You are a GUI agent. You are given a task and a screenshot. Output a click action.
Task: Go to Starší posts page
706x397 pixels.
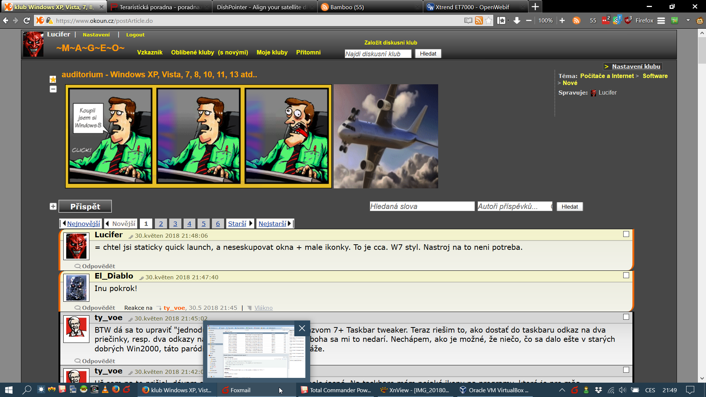click(240, 224)
